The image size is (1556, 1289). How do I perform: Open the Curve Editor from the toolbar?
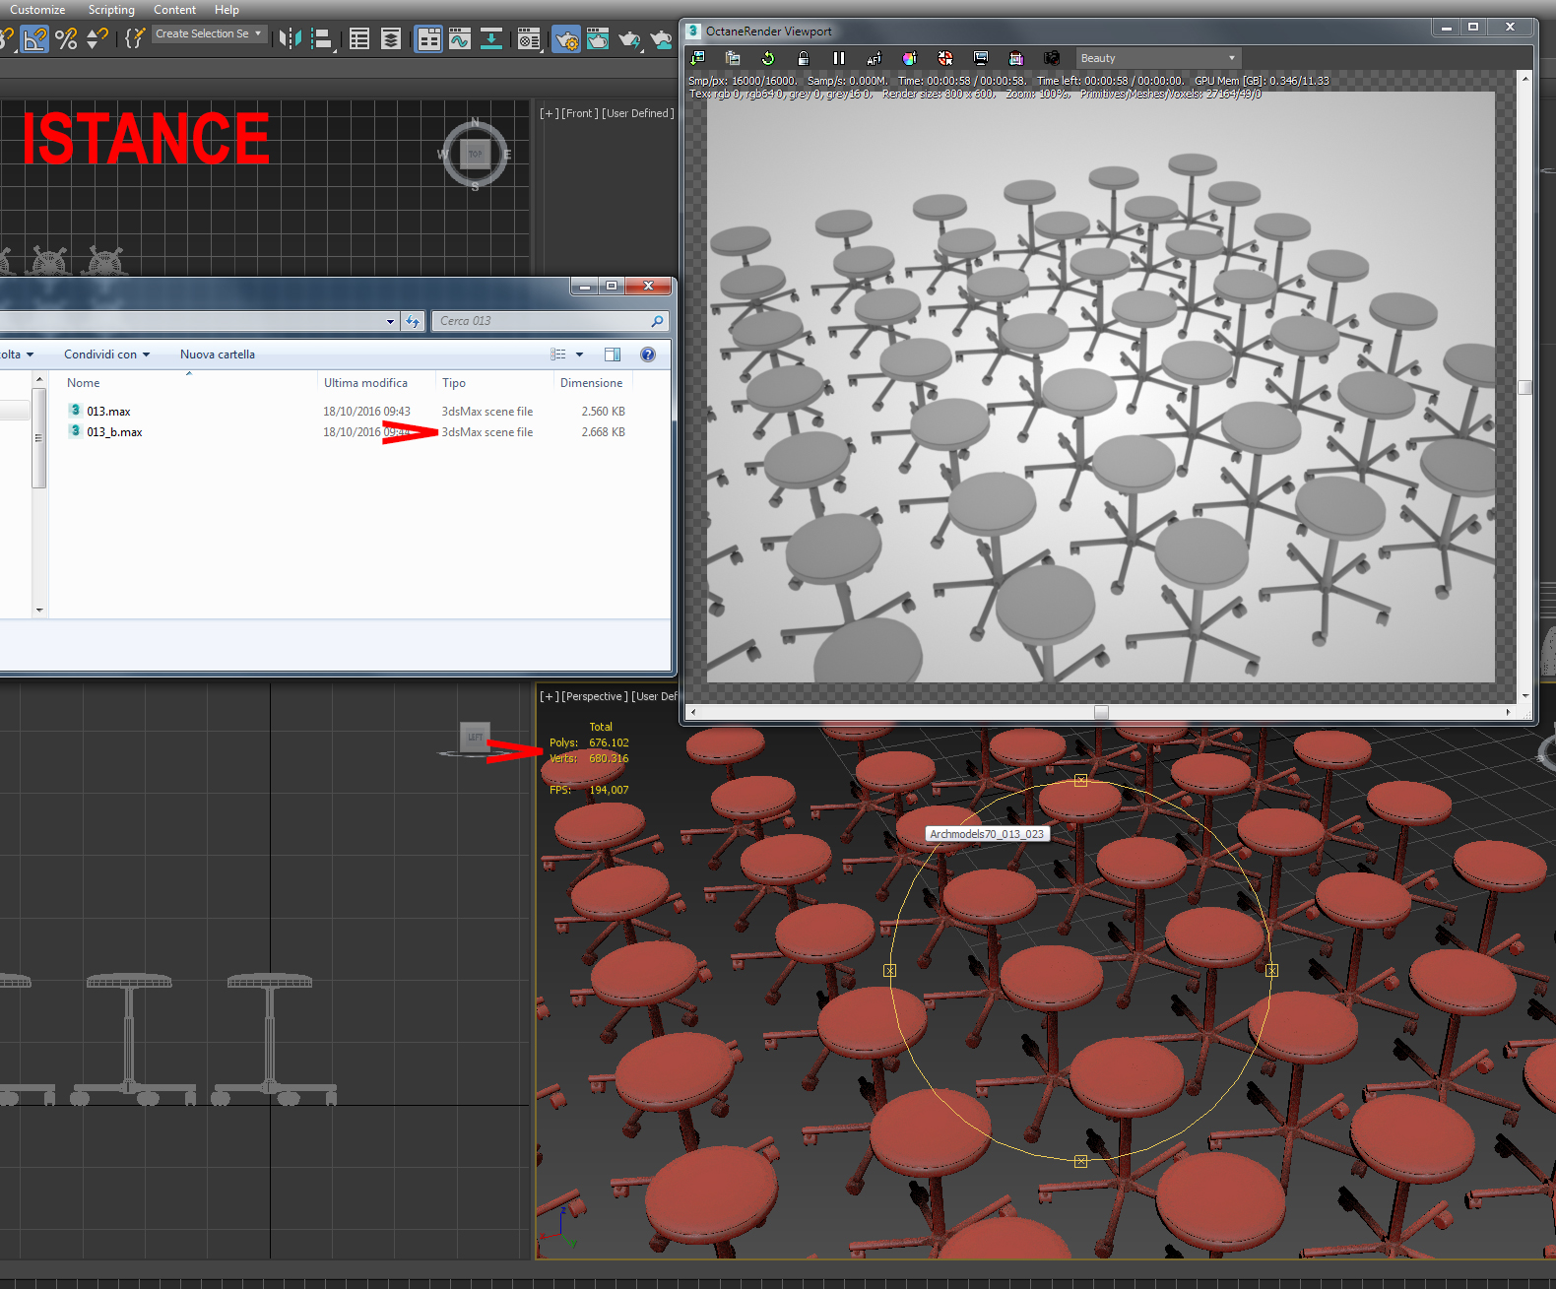tap(460, 38)
